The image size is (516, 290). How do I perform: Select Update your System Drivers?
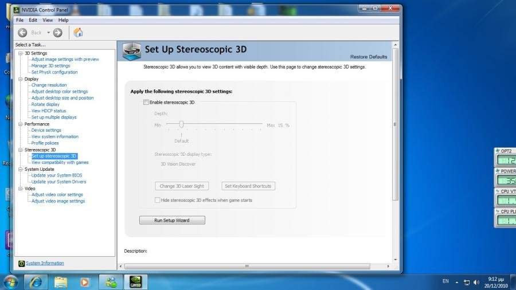(59, 182)
